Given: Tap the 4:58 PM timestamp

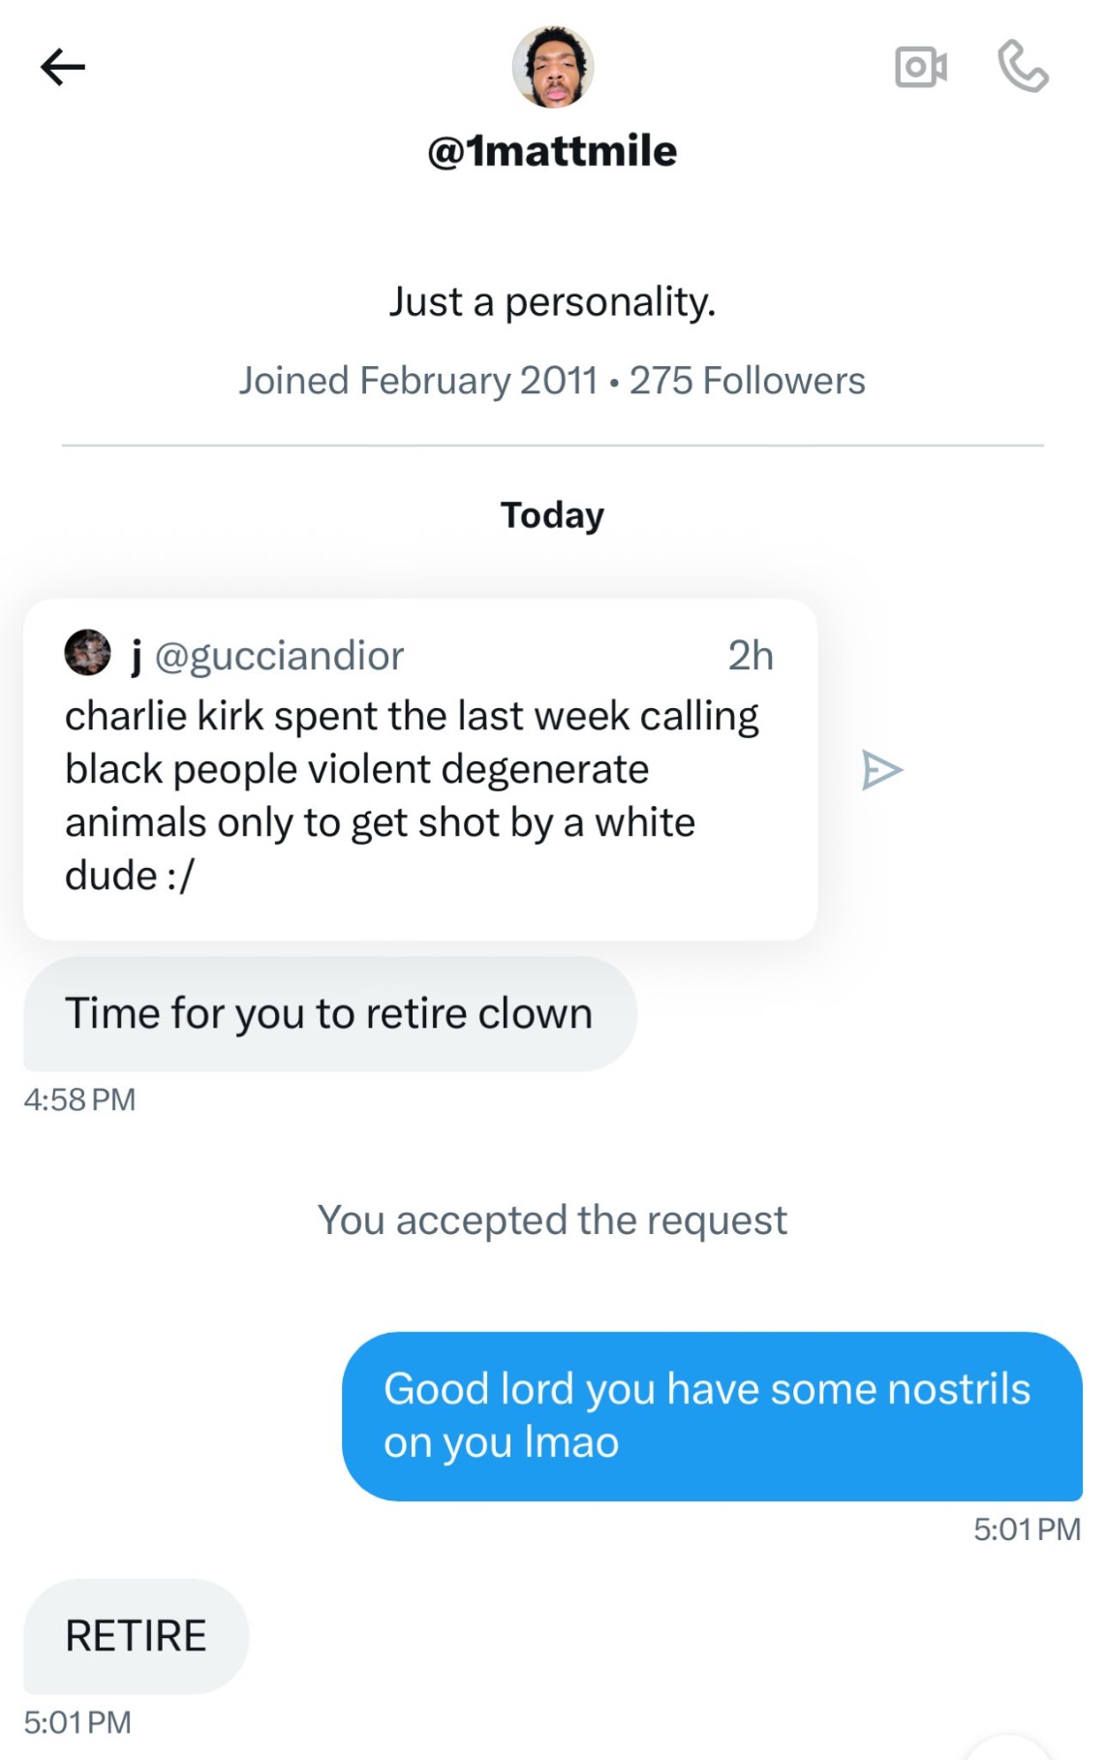Looking at the screenshot, I should click(79, 1099).
